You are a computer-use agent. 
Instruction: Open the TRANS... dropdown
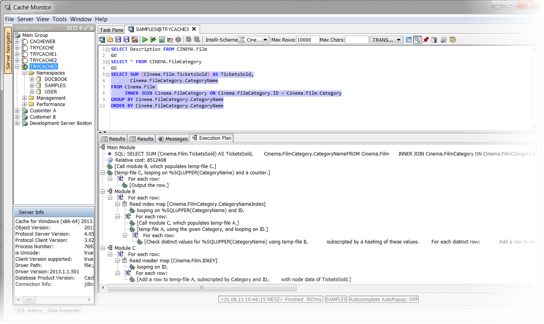[386, 40]
